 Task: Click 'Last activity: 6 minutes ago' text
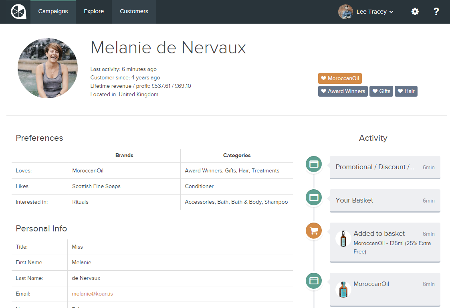tap(123, 69)
